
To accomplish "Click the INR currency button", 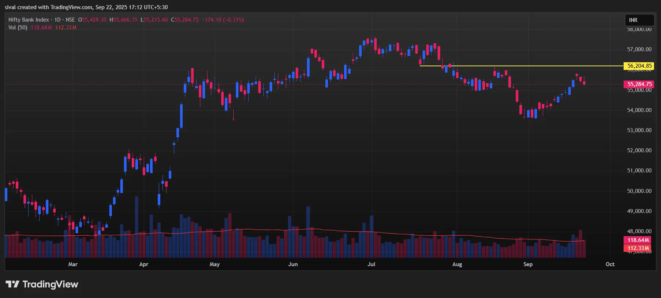I will [x=639, y=20].
